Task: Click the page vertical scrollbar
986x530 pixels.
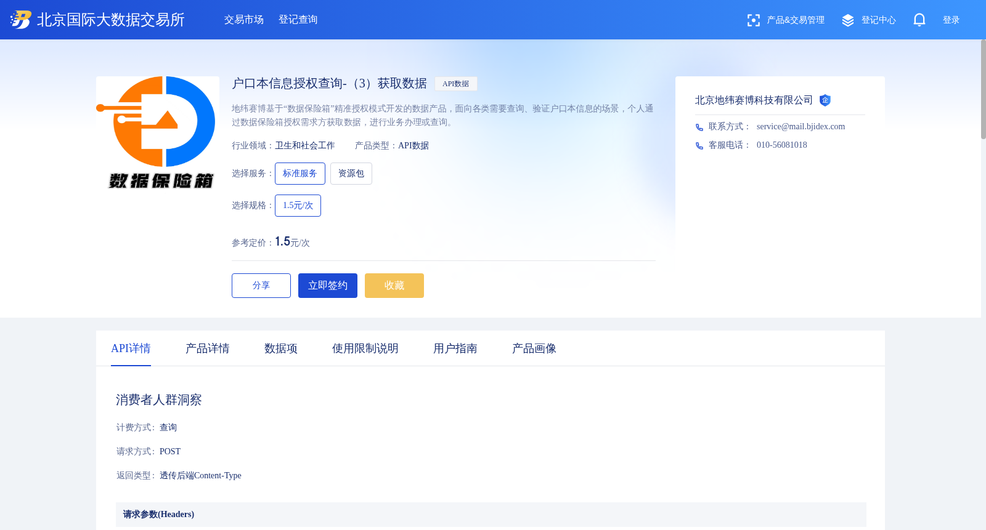Action: [x=984, y=89]
